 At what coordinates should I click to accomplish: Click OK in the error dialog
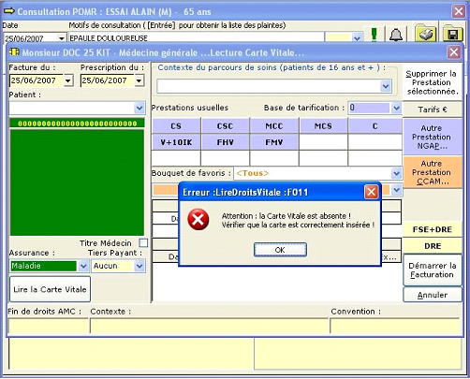point(280,250)
